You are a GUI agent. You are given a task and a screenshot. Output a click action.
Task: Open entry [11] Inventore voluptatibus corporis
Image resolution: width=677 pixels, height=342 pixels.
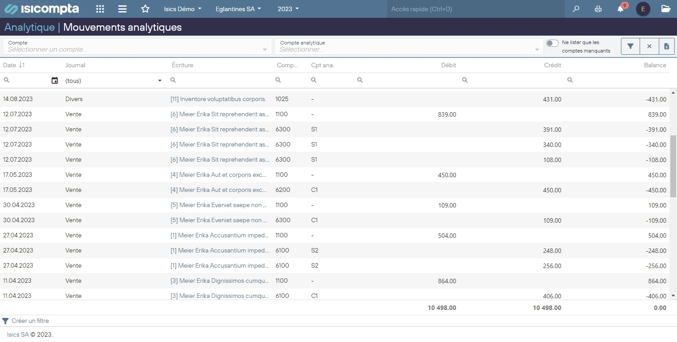(x=218, y=99)
